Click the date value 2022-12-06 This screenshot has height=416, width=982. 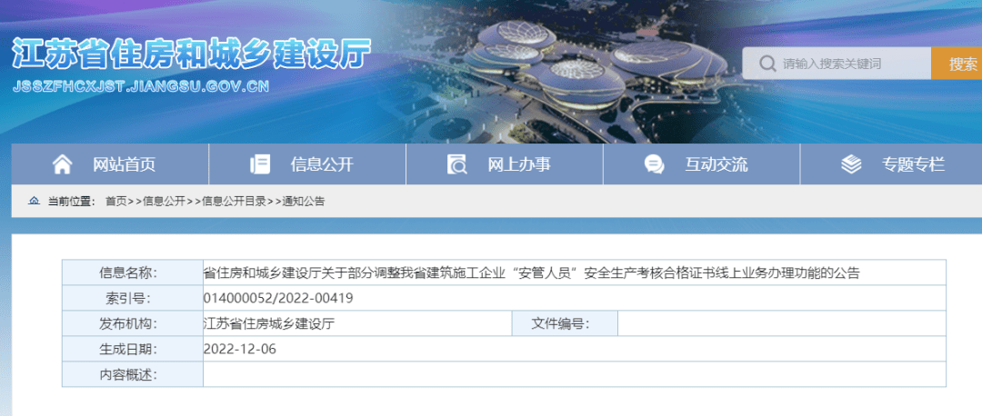[240, 349]
